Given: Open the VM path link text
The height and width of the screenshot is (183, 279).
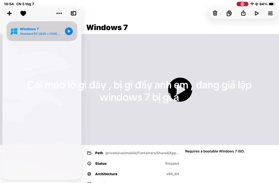Looking at the screenshot, I should pos(142,153).
